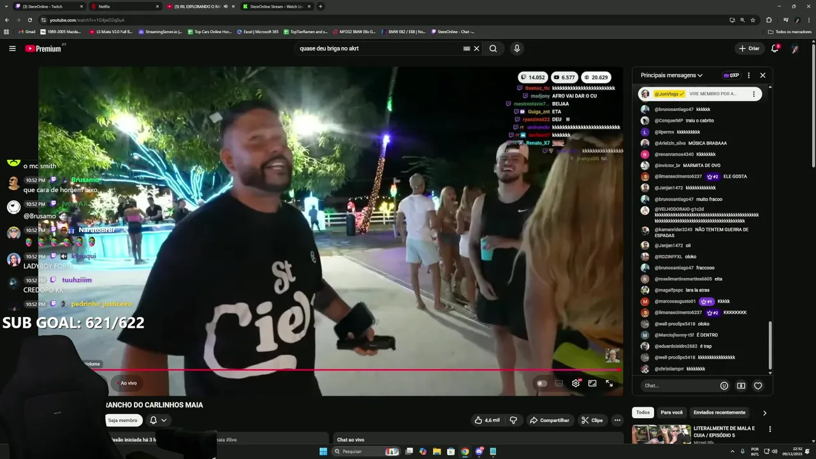Go to YouTube Premium home logo

coord(43,48)
